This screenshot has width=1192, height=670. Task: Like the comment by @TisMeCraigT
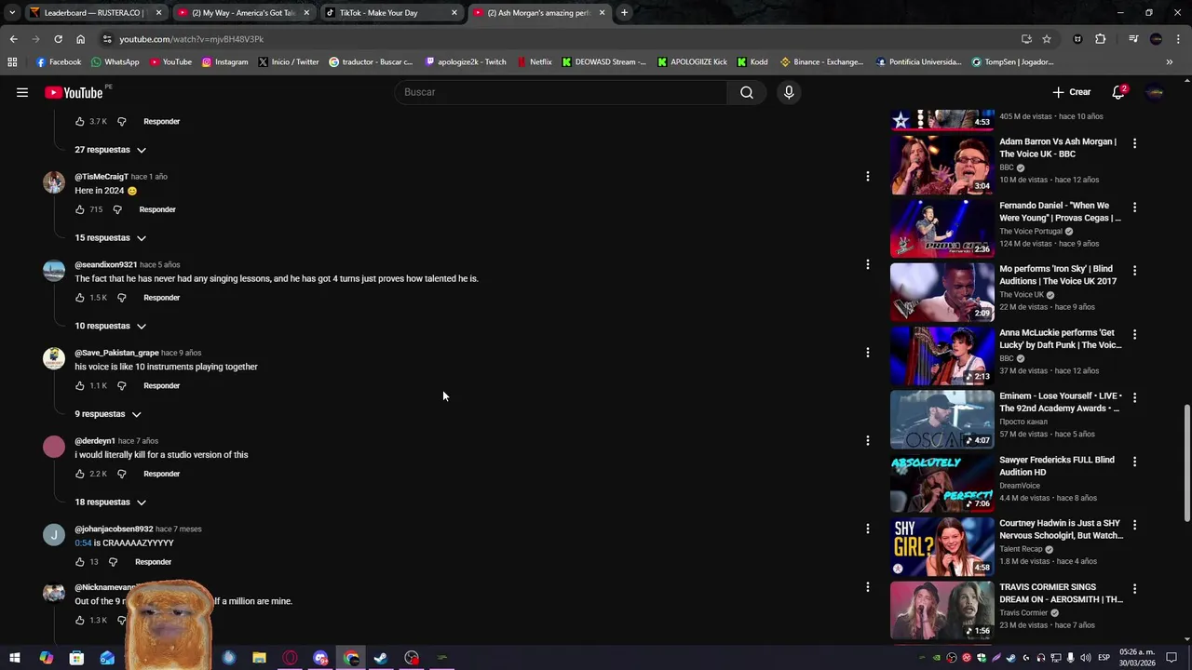click(80, 209)
